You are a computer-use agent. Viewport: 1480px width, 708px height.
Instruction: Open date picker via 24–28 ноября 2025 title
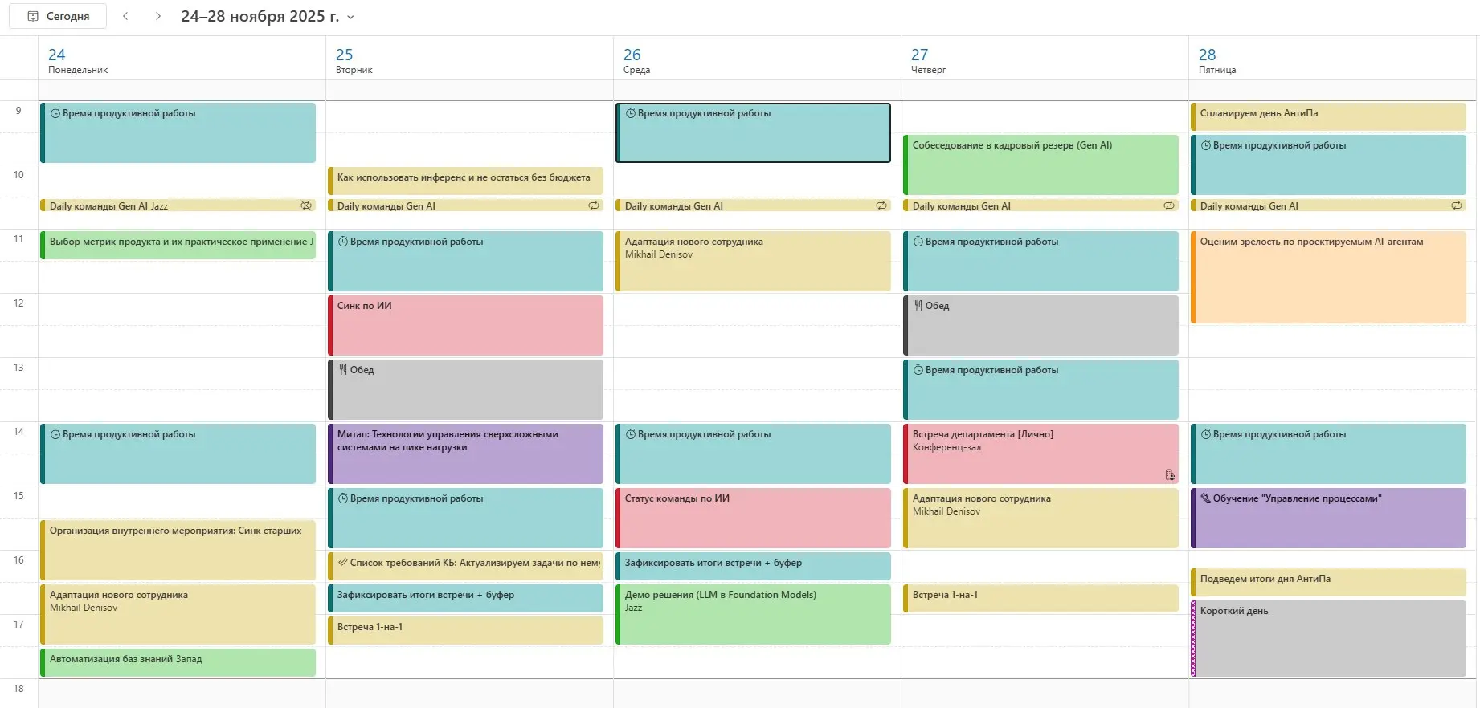point(260,16)
